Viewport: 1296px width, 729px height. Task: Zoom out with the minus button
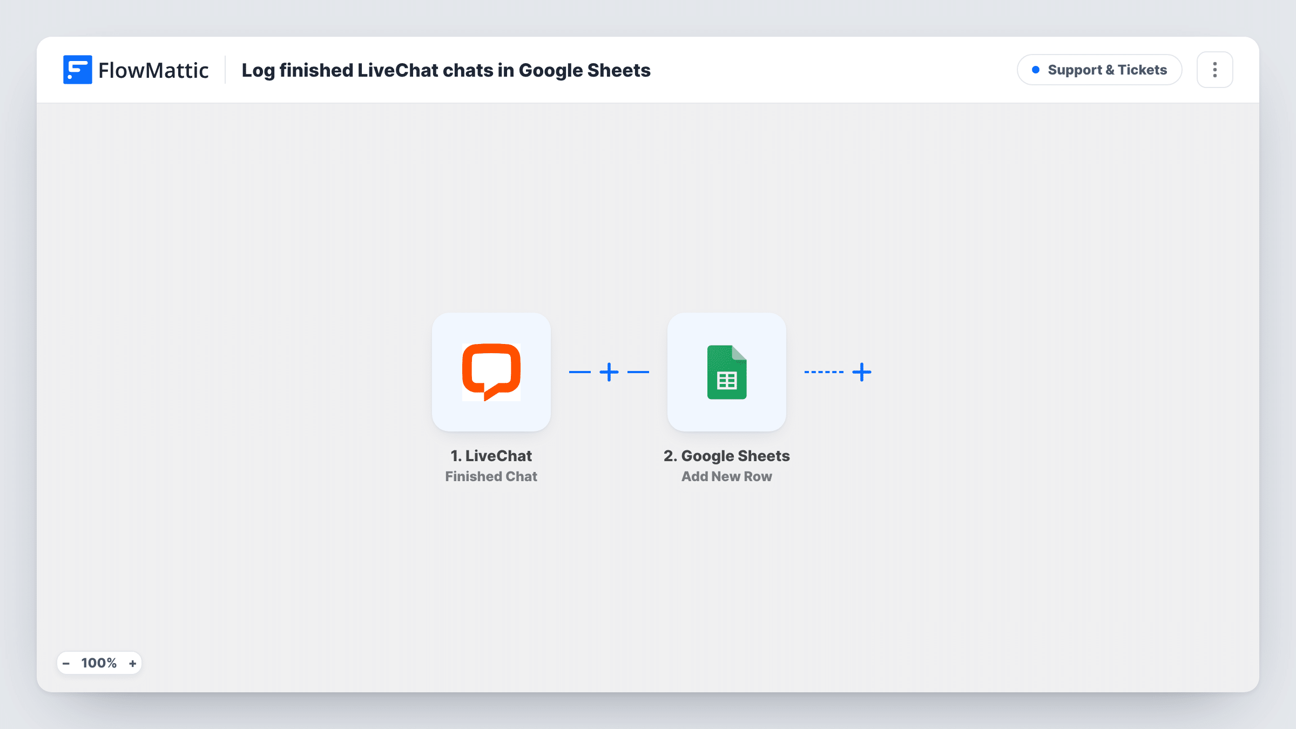(66, 663)
